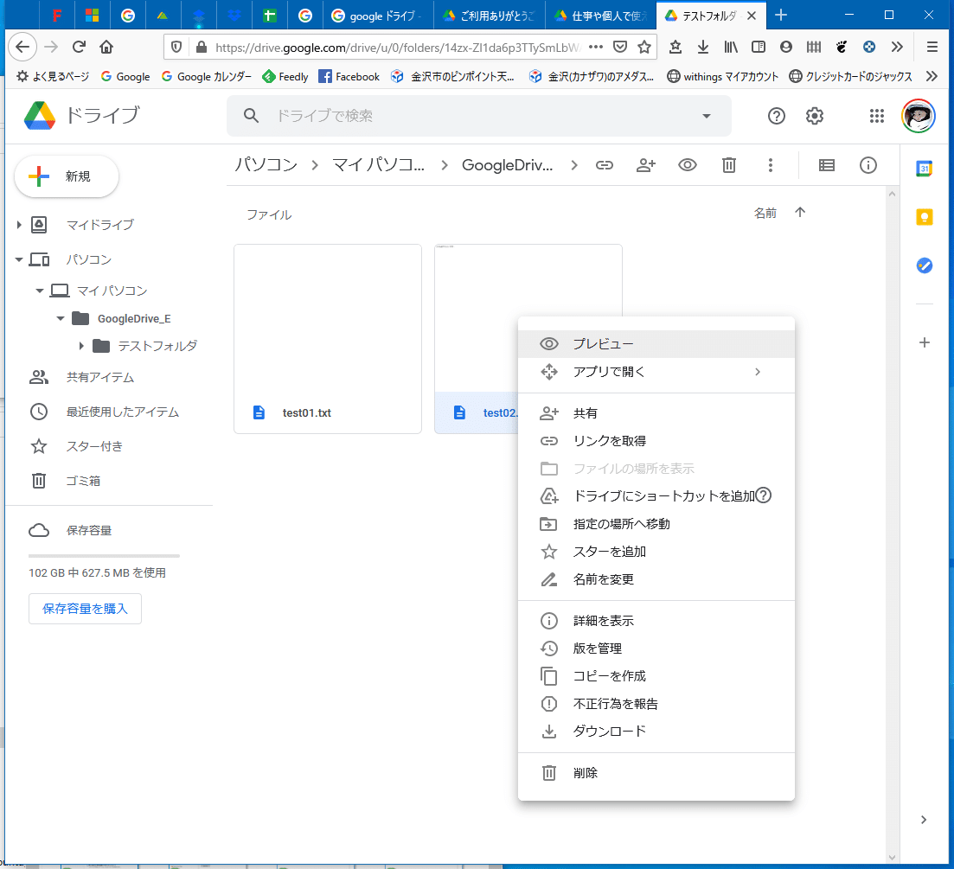Toggle the sort direction arrow next to 名前
The height and width of the screenshot is (869, 954).
(800, 212)
